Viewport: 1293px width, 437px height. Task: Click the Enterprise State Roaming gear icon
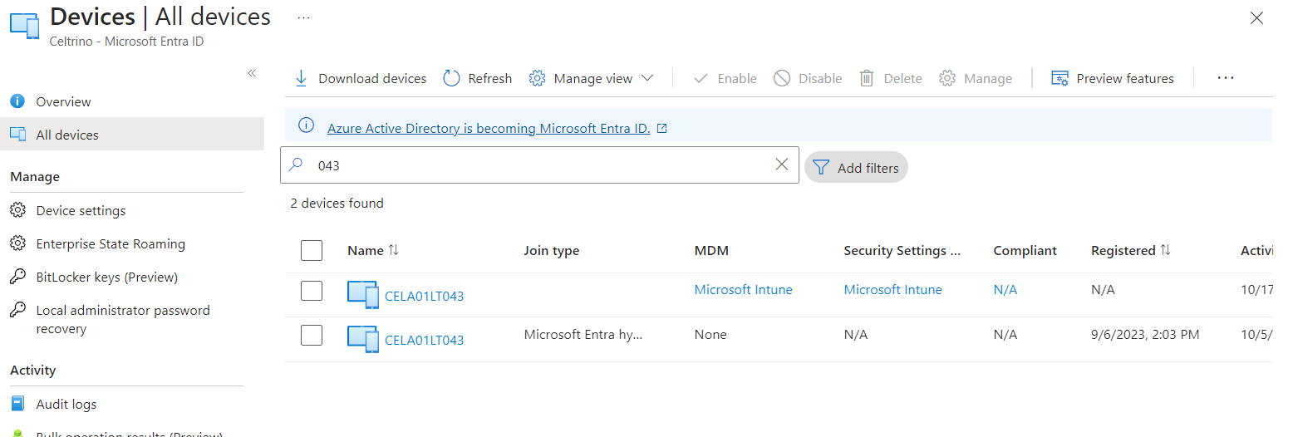pos(17,243)
